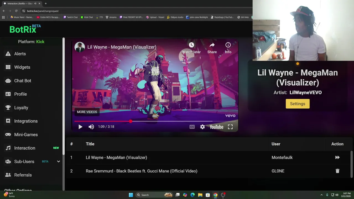Skip the current Lil Wayne song

[x=337, y=158]
